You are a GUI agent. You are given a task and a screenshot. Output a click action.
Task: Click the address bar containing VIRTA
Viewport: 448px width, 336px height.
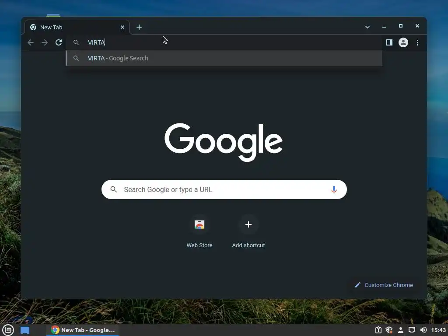click(x=224, y=42)
